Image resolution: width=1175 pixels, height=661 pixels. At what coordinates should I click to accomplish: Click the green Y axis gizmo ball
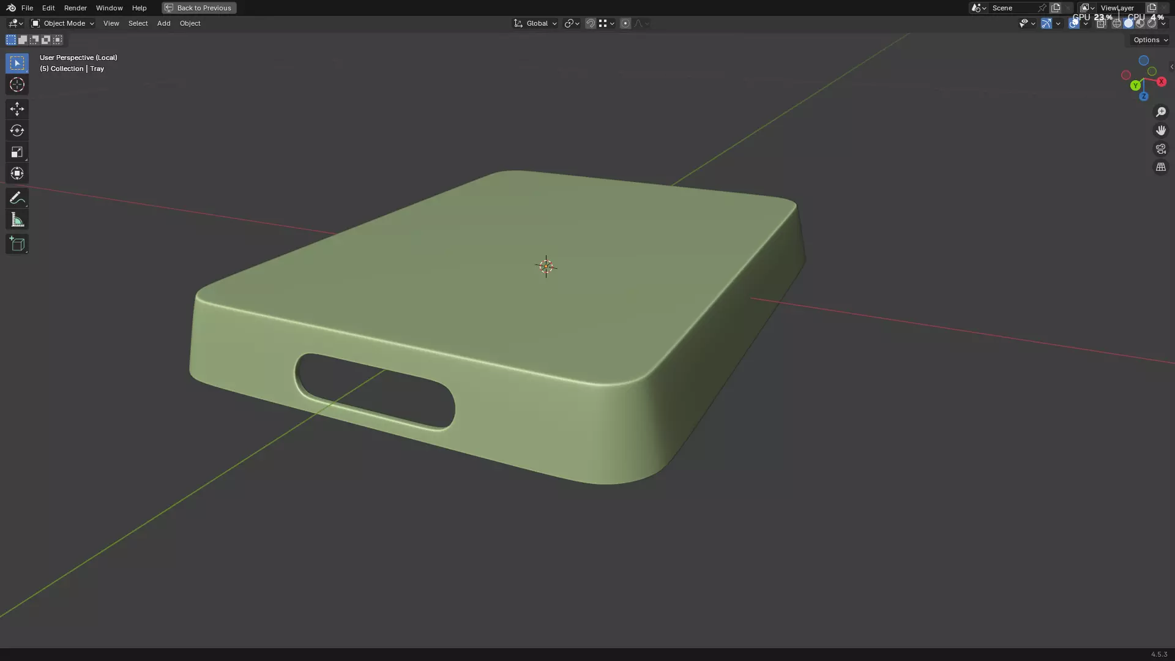tap(1135, 86)
